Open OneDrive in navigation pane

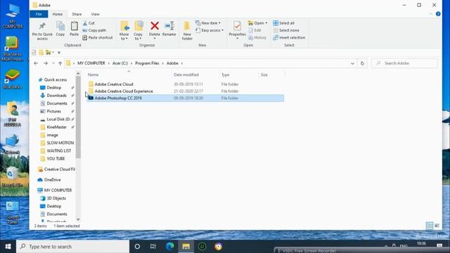point(52,180)
